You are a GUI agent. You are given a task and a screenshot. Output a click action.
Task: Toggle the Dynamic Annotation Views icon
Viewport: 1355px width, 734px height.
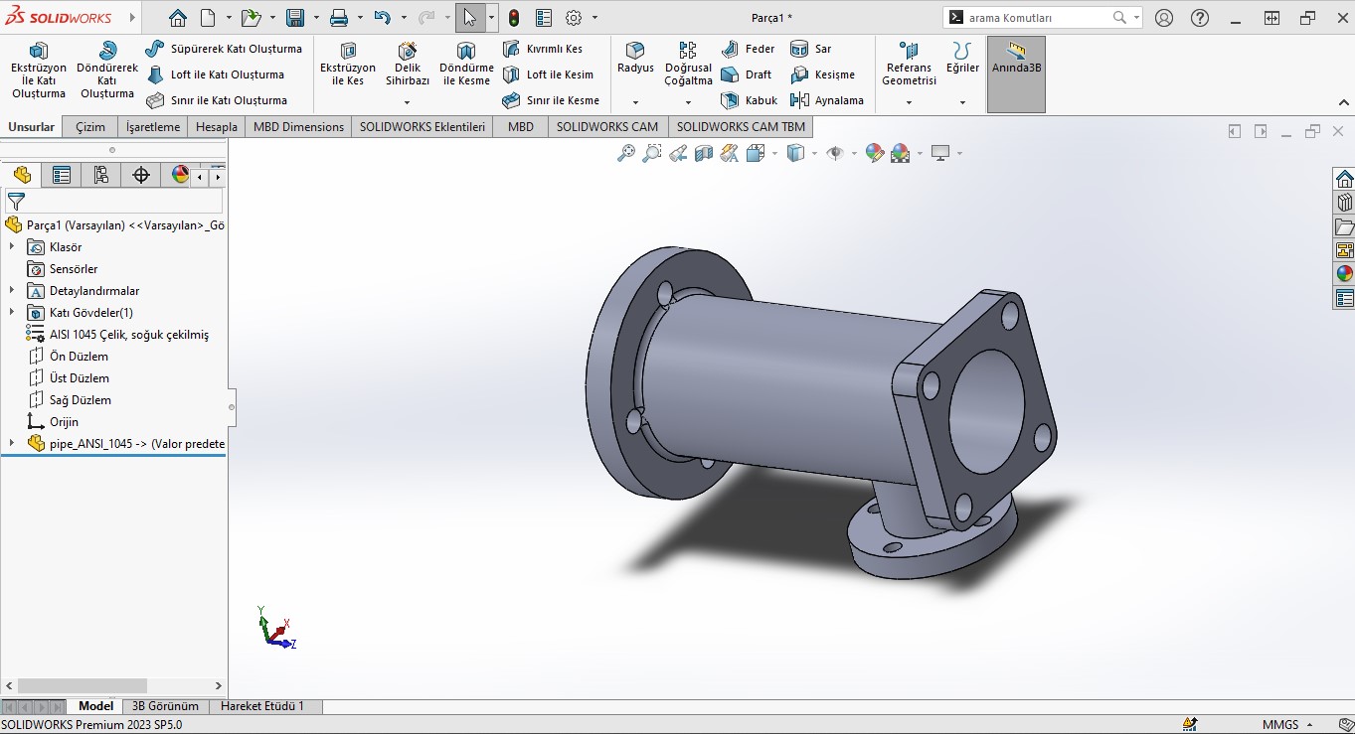point(730,153)
